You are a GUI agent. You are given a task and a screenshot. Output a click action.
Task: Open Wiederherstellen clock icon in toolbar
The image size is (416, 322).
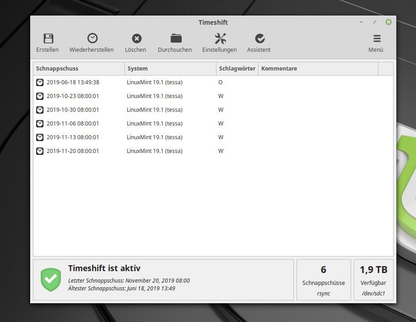click(92, 38)
